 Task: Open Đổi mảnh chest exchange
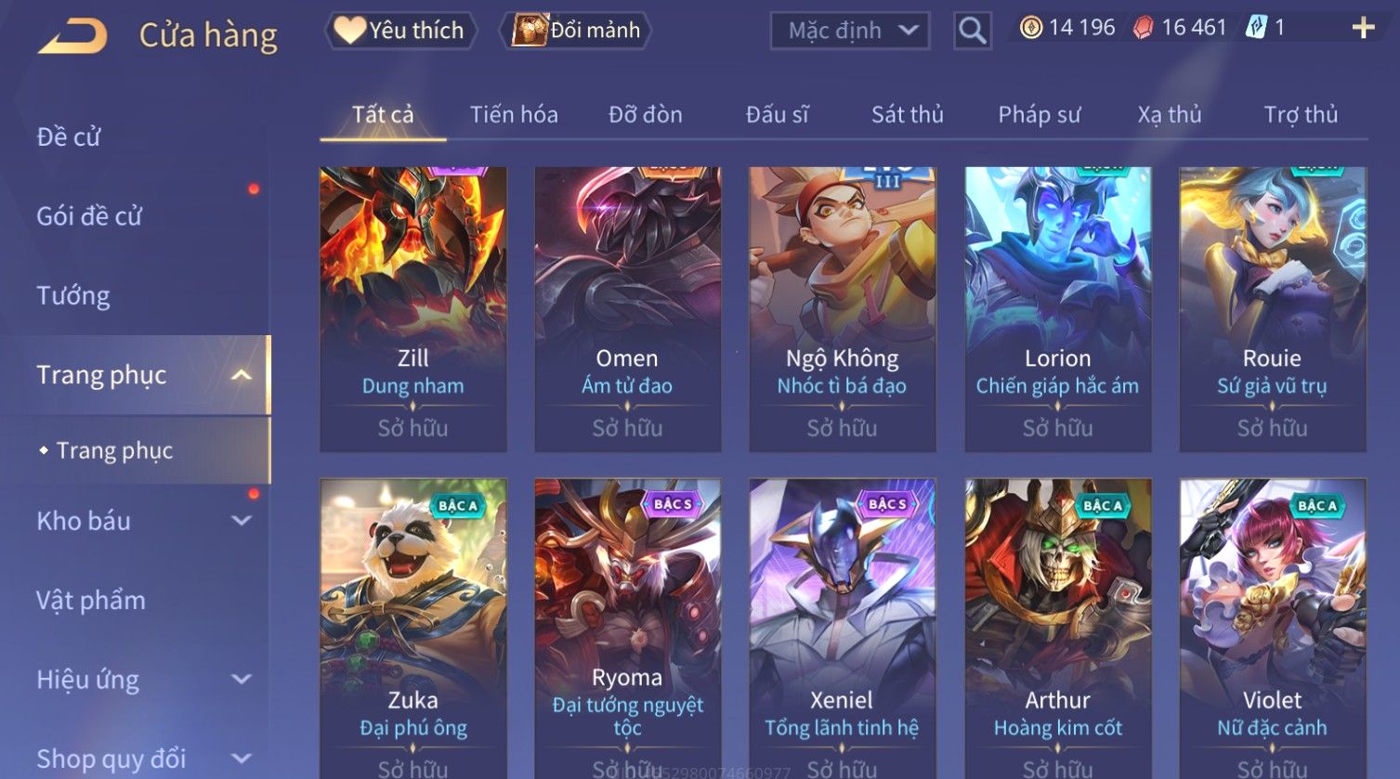pos(576,31)
